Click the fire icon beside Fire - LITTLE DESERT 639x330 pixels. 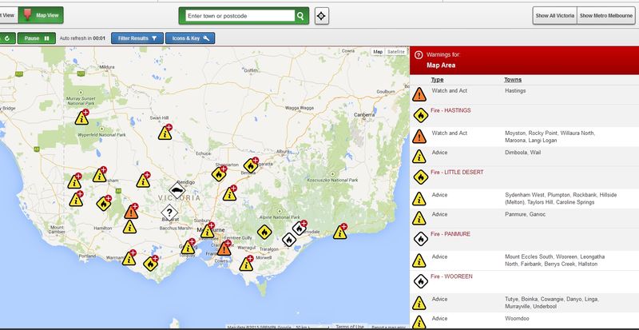point(421,177)
